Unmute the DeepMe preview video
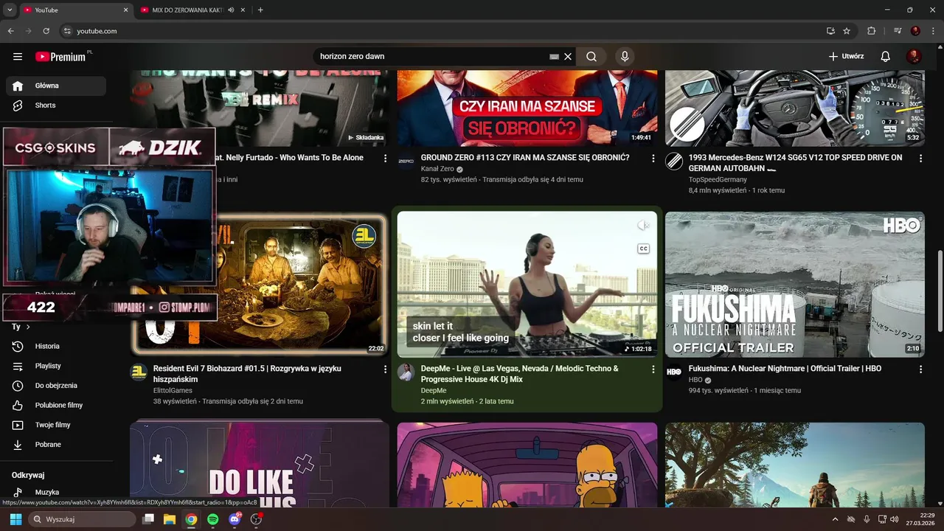 click(643, 226)
